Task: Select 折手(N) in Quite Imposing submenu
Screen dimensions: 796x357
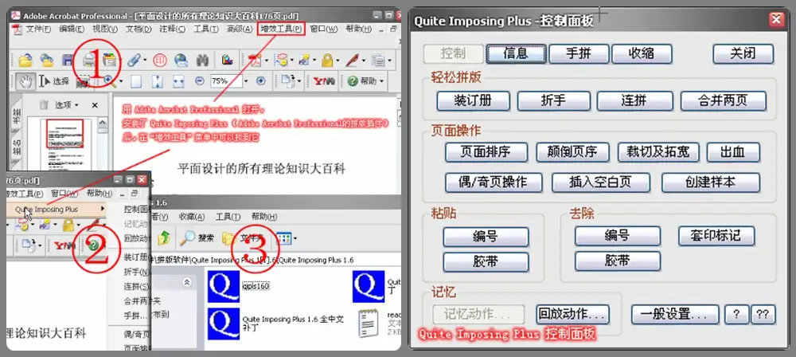Action: pos(137,272)
